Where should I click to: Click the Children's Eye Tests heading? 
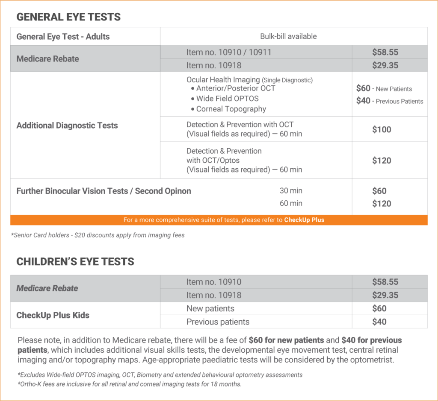click(x=75, y=262)
